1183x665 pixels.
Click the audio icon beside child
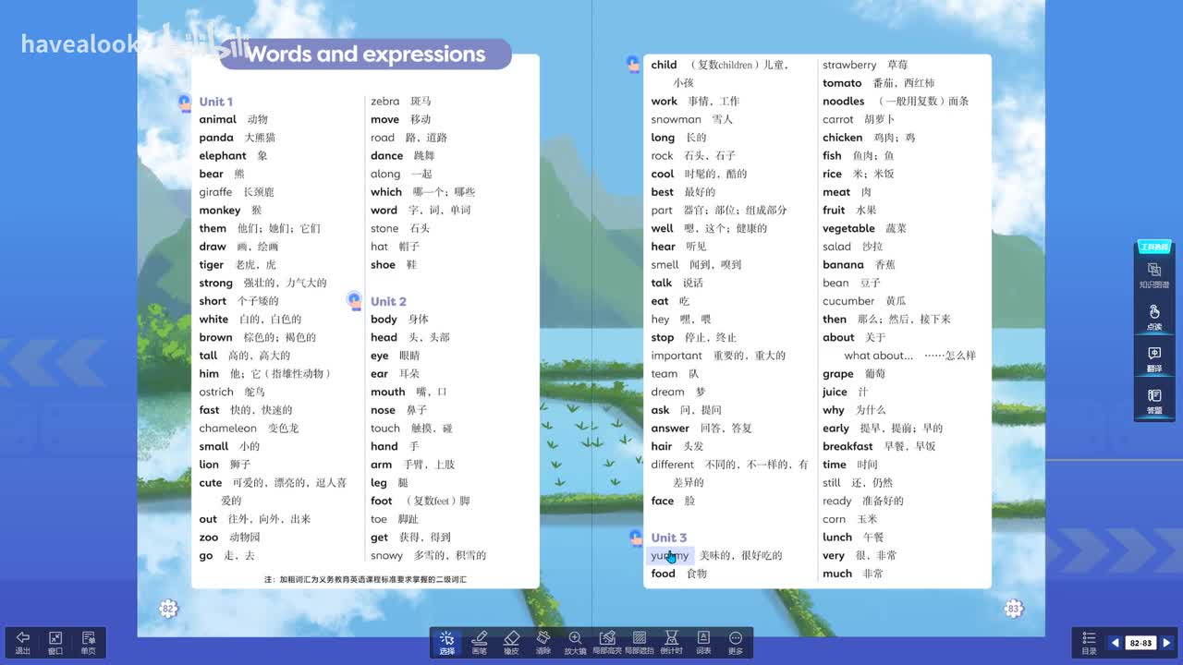[633, 64]
